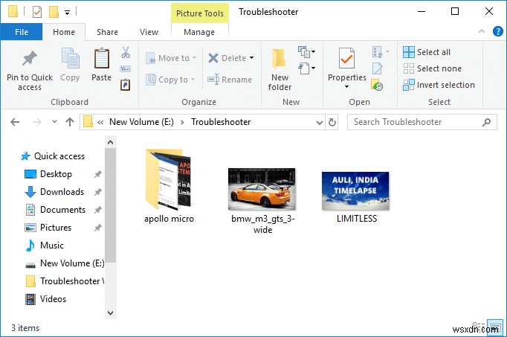Open the New item dropdown
This screenshot has width=507, height=337.
click(x=306, y=52)
